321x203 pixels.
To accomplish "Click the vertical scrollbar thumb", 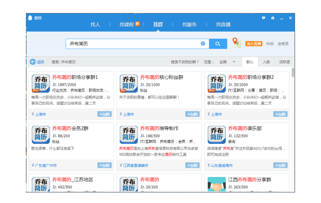I will 293,72.
